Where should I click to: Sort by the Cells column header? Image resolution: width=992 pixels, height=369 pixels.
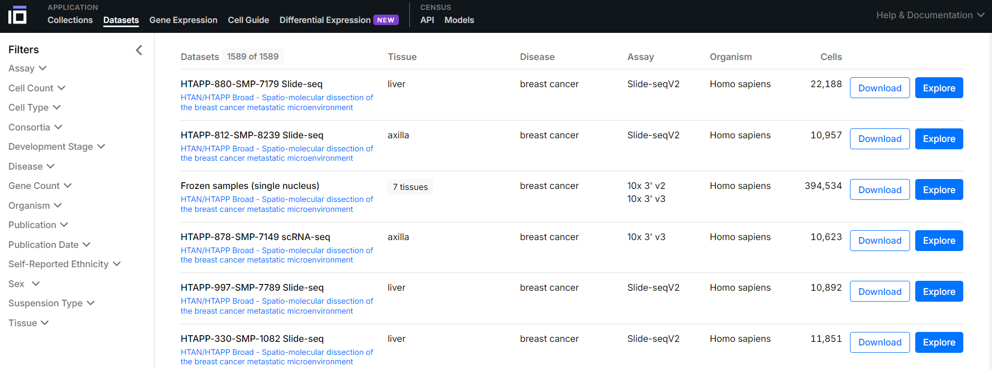(831, 57)
